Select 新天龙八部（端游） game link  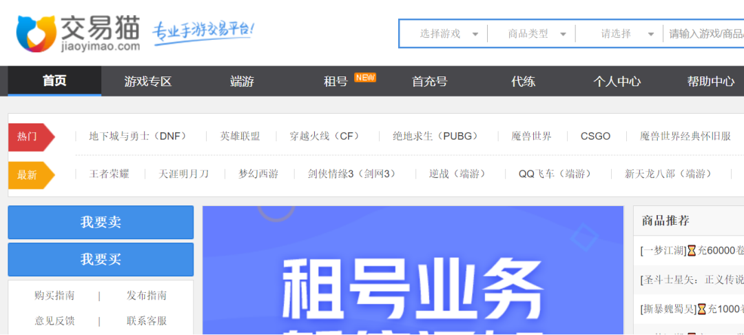[671, 174]
